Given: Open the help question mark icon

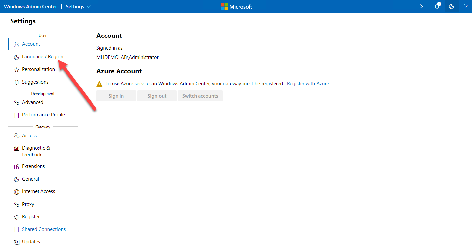Looking at the screenshot, I should pyautogui.click(x=466, y=6).
